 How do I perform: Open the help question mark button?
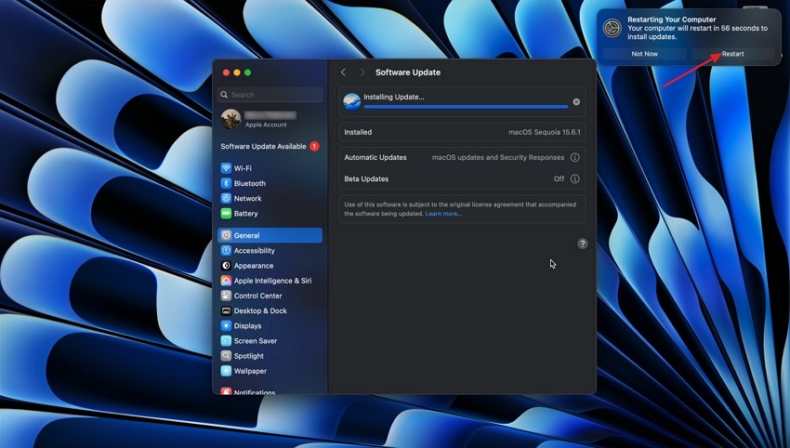[583, 244]
